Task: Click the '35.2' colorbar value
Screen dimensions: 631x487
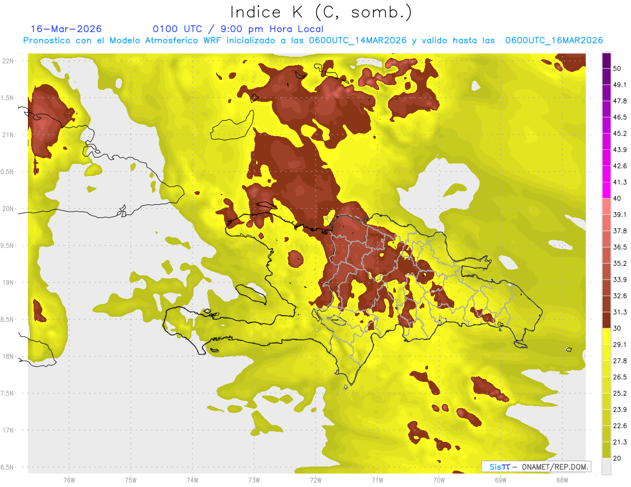Action: point(620,263)
